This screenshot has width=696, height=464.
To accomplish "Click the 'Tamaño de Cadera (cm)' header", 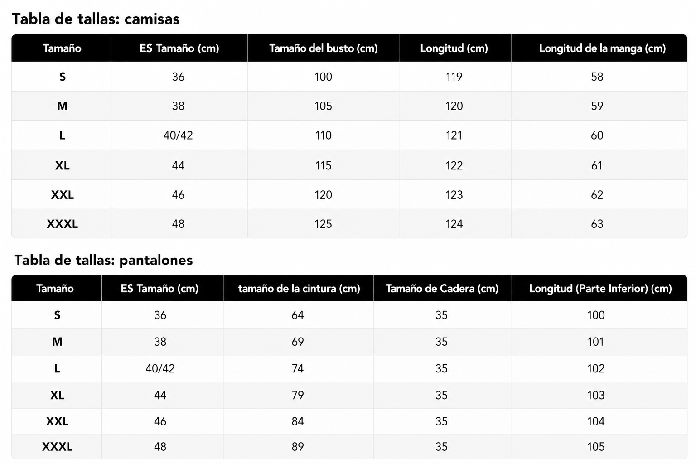I will (x=442, y=289).
